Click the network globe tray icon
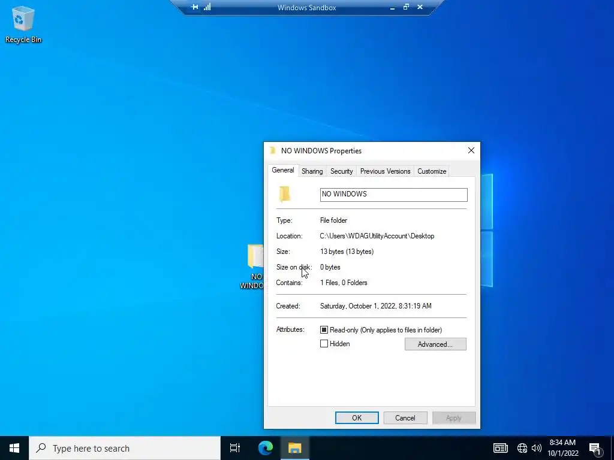Screen dimensions: 614x460 tap(522, 448)
